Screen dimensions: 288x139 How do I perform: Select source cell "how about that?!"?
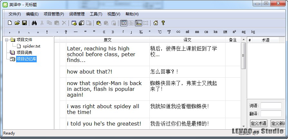[x=107, y=72]
